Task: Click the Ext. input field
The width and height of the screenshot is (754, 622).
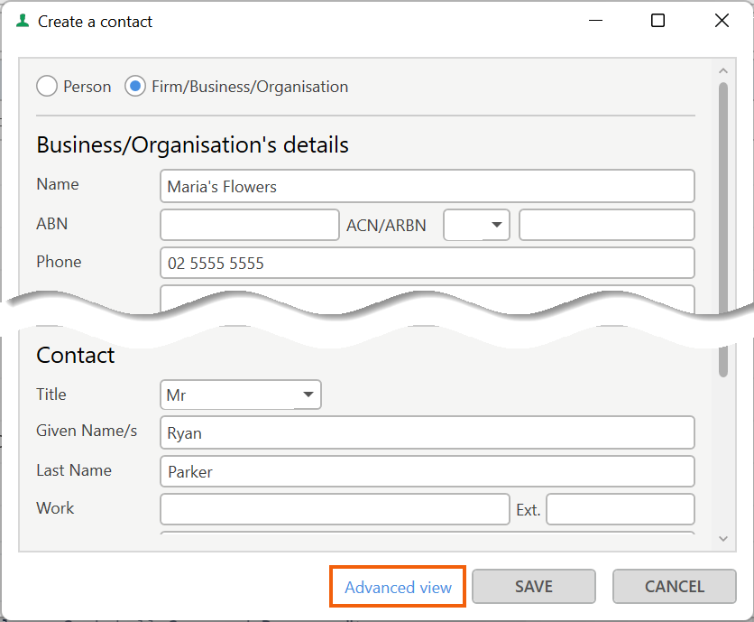Action: tap(621, 509)
